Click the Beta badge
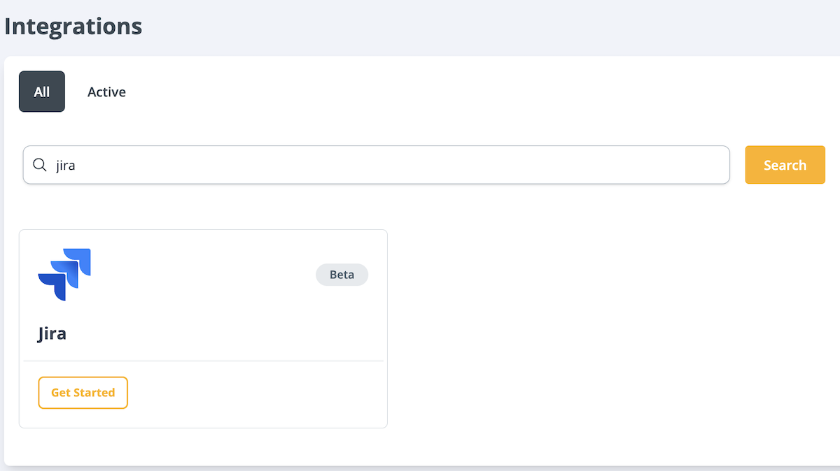The width and height of the screenshot is (840, 471). [x=342, y=274]
